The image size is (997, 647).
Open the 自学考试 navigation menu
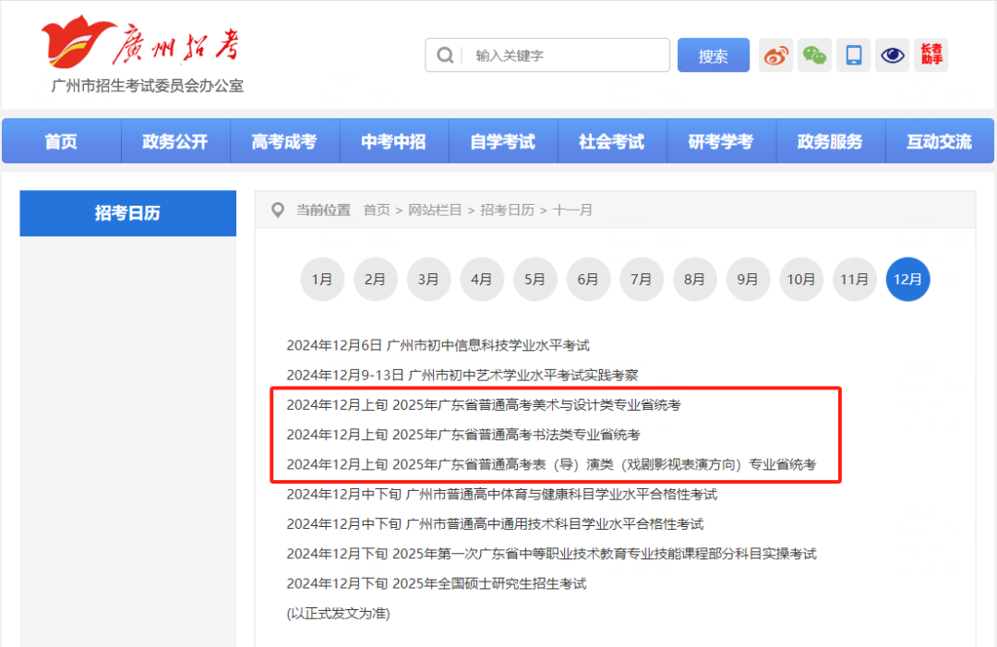coord(503,140)
